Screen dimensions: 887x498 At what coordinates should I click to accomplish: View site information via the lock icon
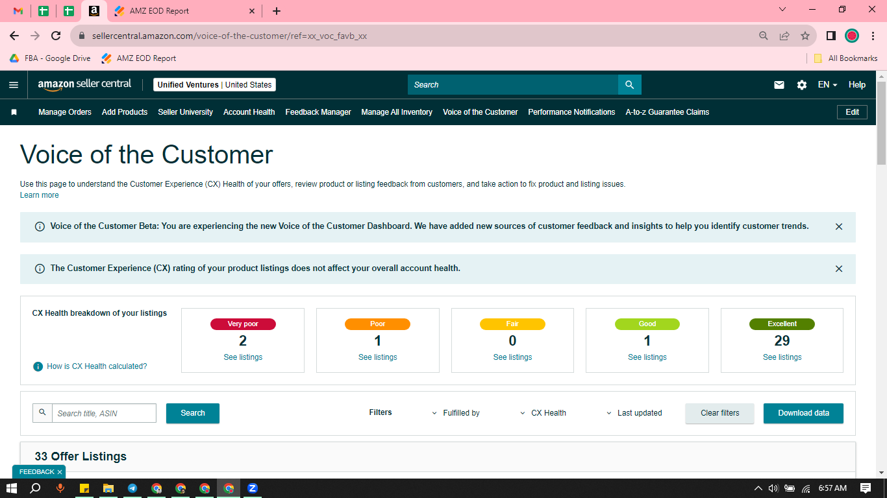pos(82,36)
